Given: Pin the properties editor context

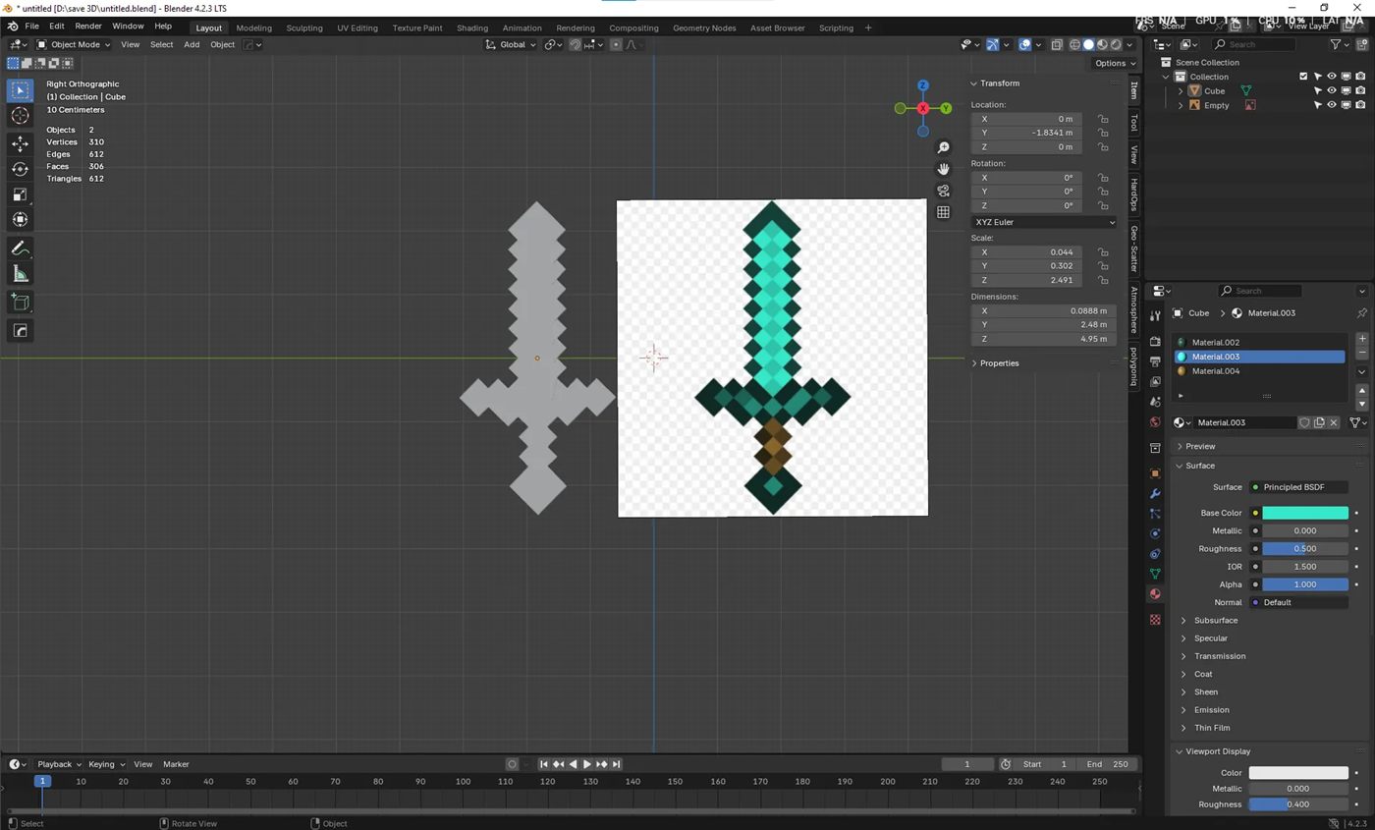Looking at the screenshot, I should click(1361, 313).
